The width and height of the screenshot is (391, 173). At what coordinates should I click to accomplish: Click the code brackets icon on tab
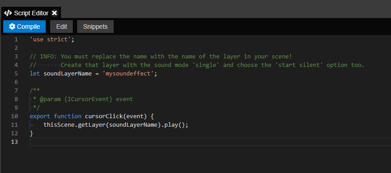pos(8,13)
